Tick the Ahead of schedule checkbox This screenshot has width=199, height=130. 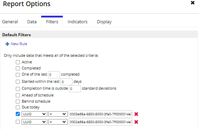[18, 95]
